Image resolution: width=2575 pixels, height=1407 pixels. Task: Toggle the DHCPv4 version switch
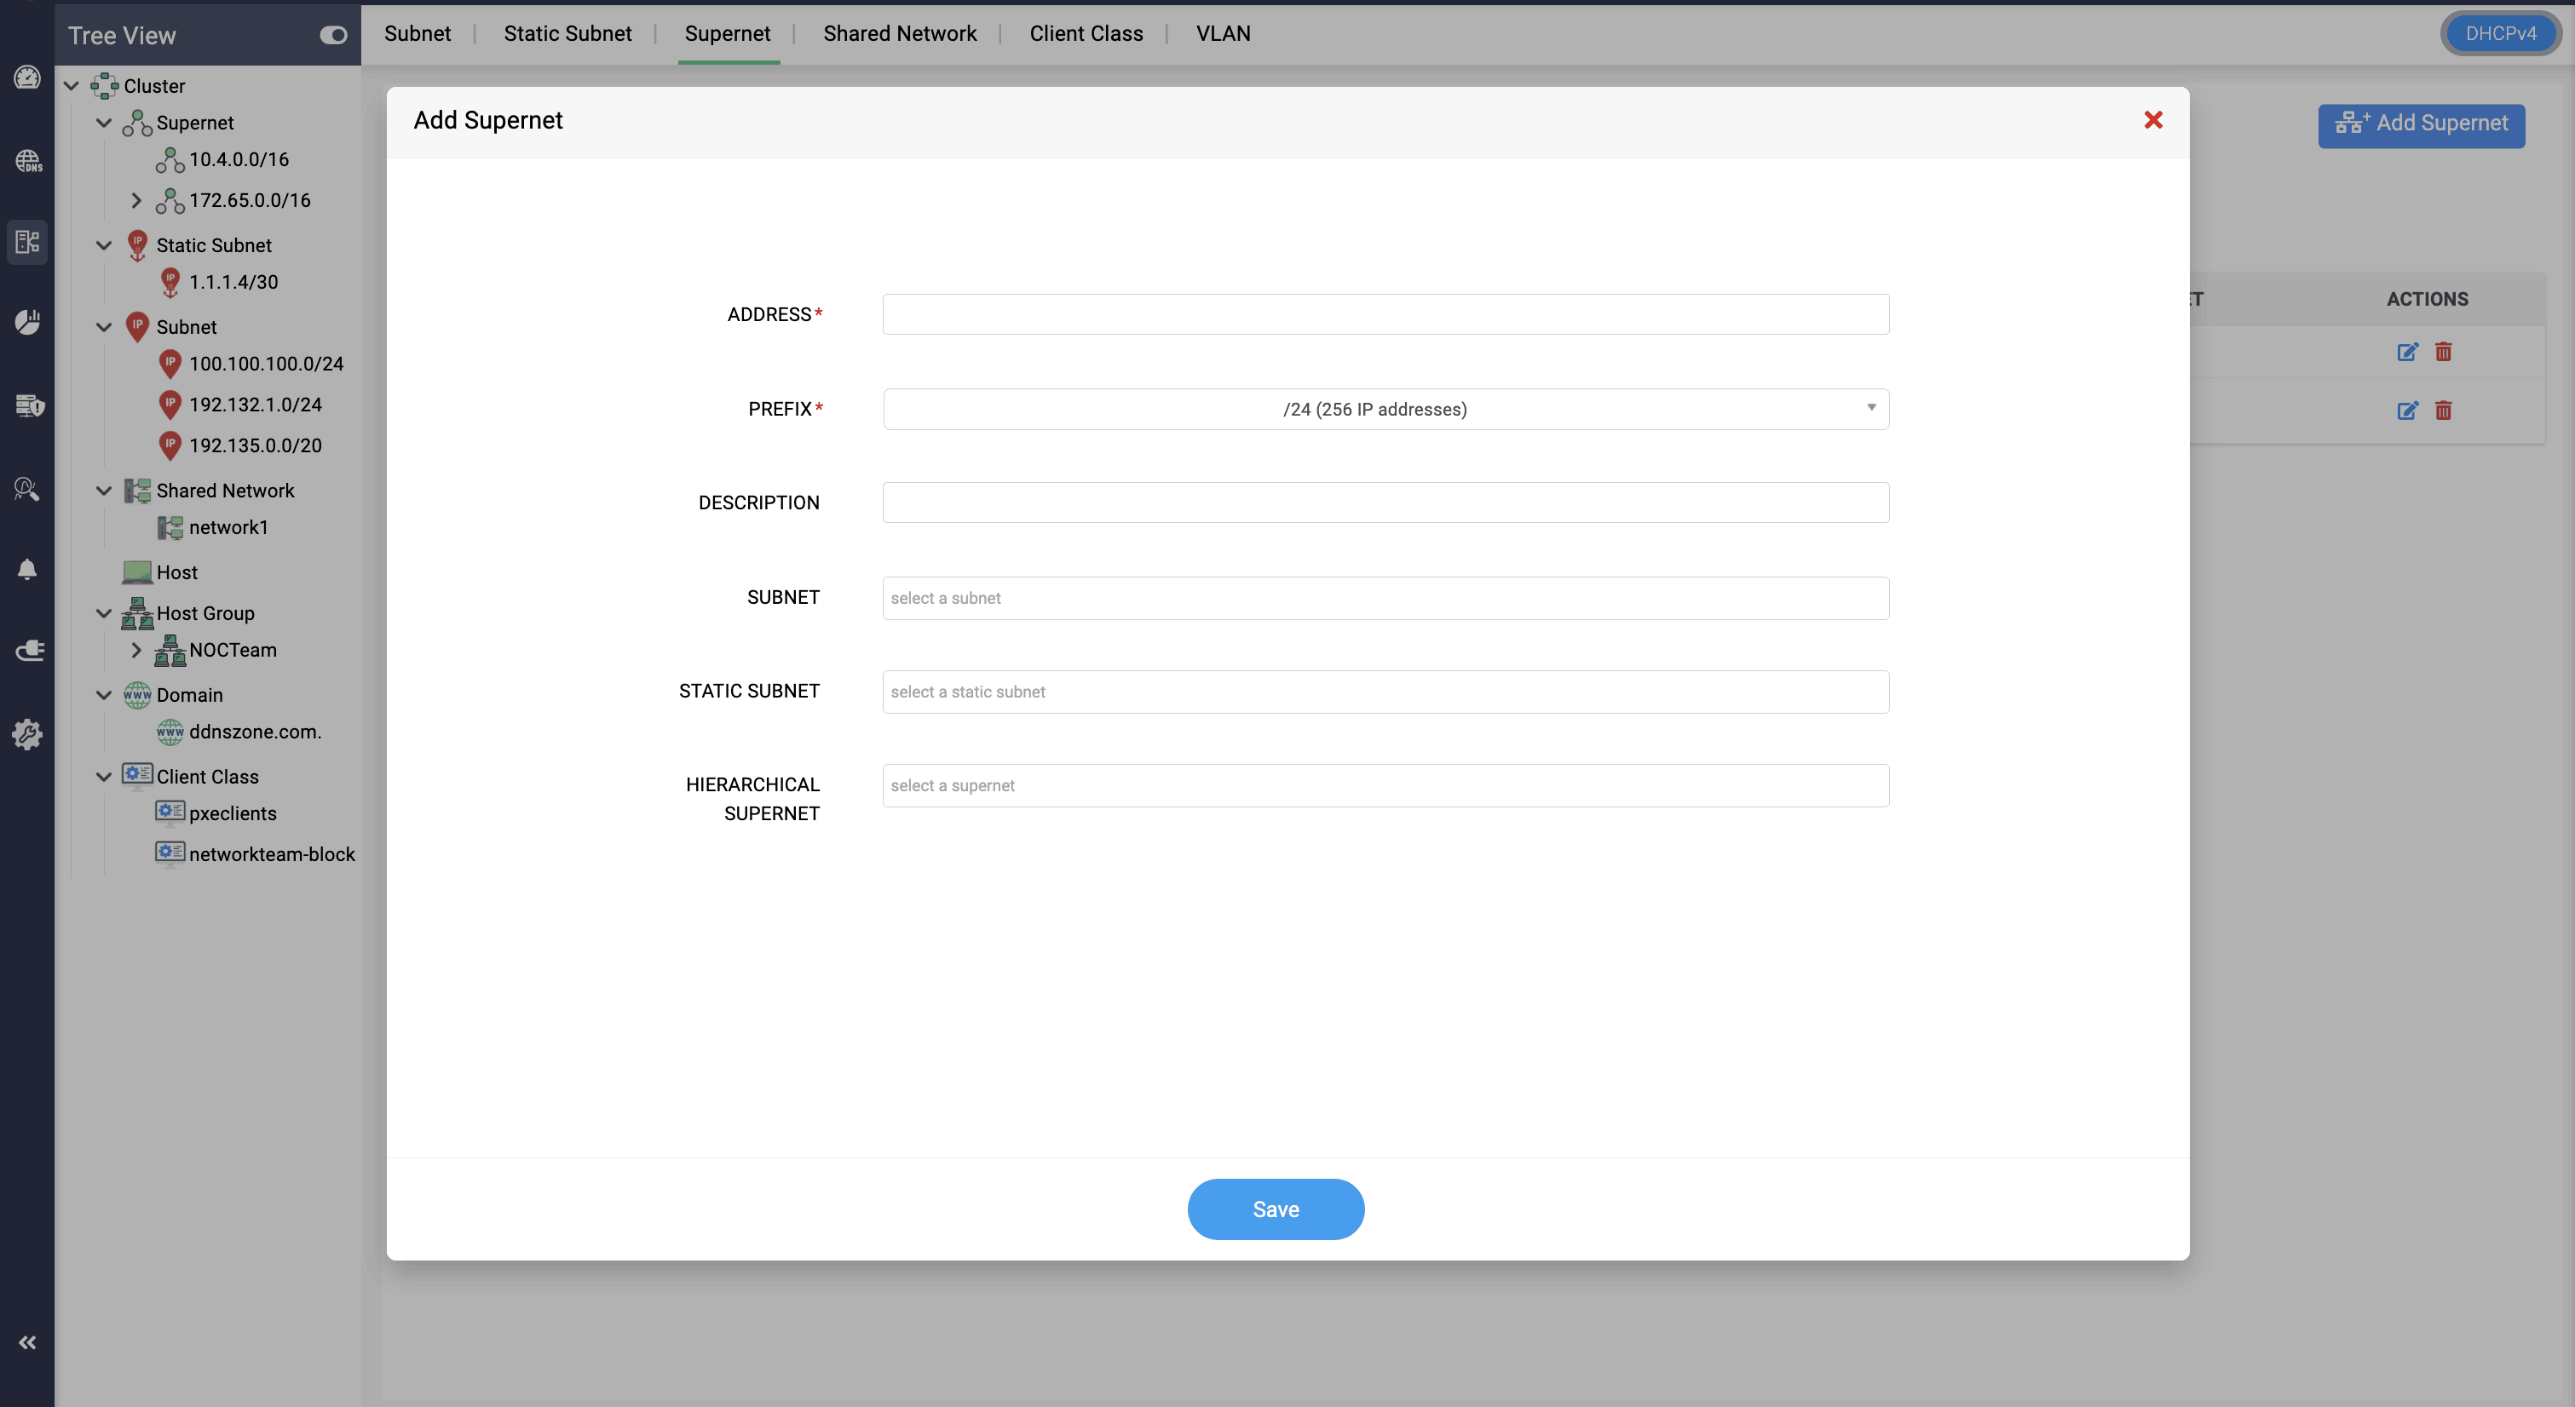[x=2499, y=33]
